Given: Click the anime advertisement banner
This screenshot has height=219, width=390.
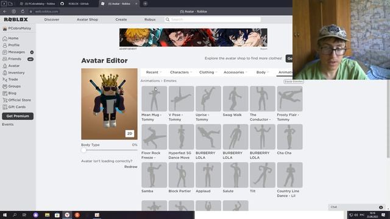Looking at the screenshot, I should point(193,38).
